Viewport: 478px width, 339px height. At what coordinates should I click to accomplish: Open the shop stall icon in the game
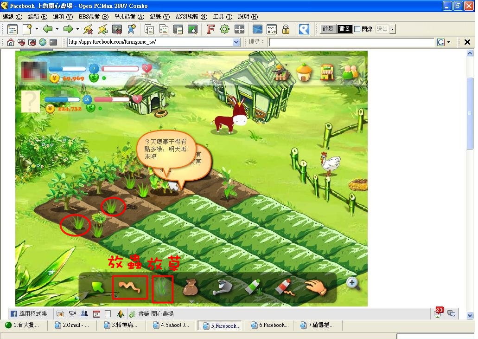326,73
